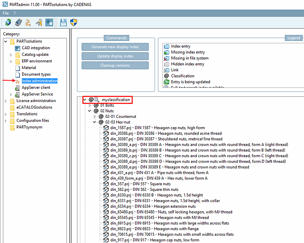Select din_439_form_a.prj hex nuts entry
The width and height of the screenshot is (304, 243).
pyautogui.click(x=159, y=178)
